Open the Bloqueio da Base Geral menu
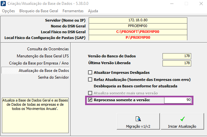The height and width of the screenshot is (137, 207). pyautogui.click(x=39, y=11)
